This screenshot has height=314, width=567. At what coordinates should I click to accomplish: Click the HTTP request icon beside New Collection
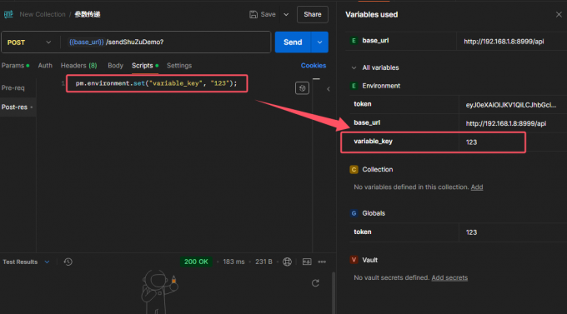tap(8, 14)
